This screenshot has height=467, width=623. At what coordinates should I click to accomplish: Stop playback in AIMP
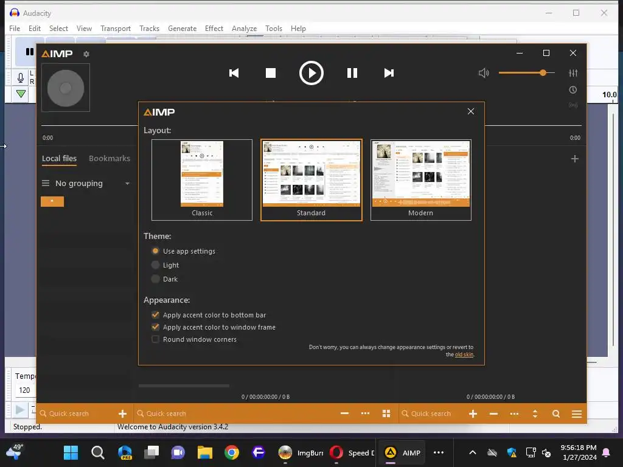[271, 73]
